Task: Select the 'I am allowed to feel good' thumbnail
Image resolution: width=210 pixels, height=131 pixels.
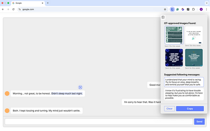Action: [x=194, y=58]
